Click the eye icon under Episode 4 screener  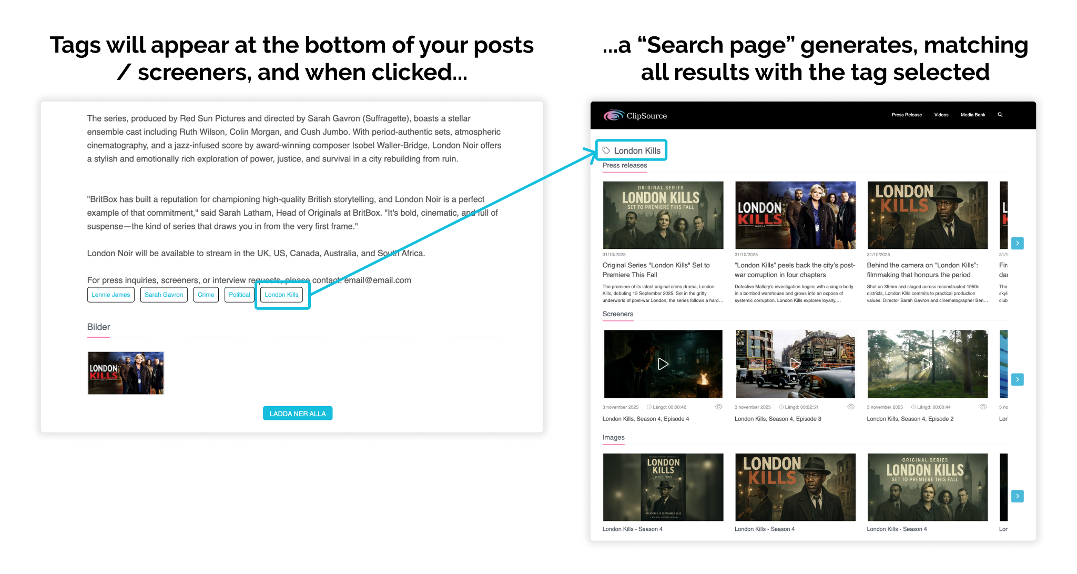pyautogui.click(x=718, y=407)
